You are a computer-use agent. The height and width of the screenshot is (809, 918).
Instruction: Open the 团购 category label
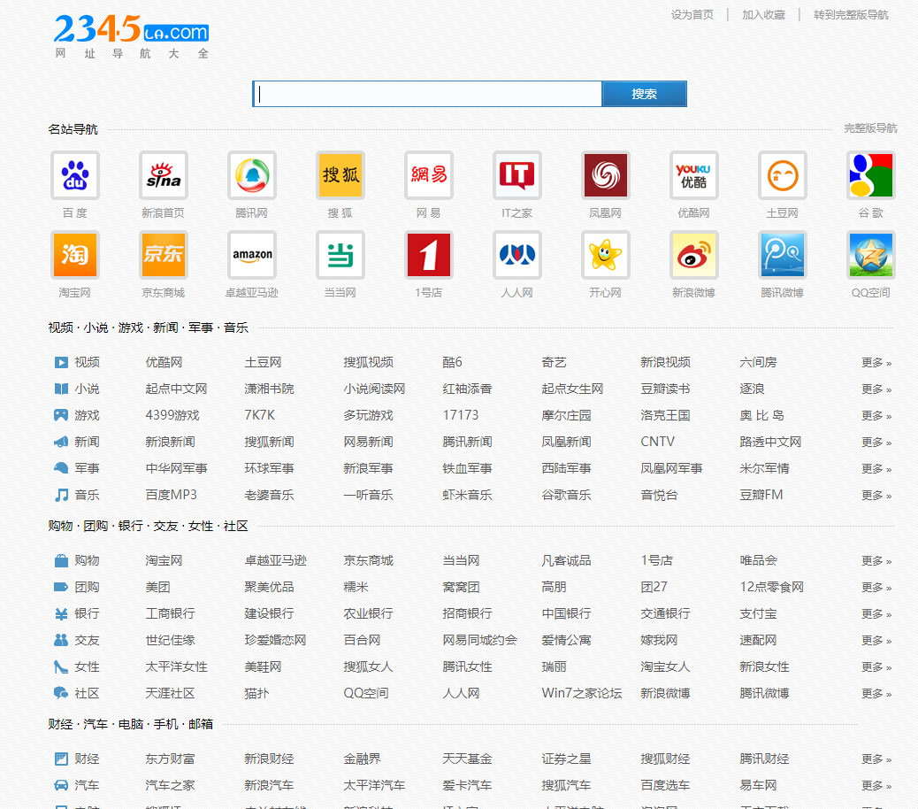[88, 587]
